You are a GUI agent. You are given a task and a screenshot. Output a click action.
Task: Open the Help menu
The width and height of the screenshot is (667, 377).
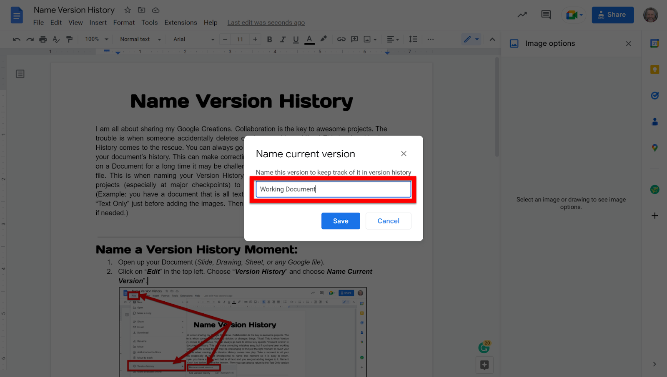211,22
